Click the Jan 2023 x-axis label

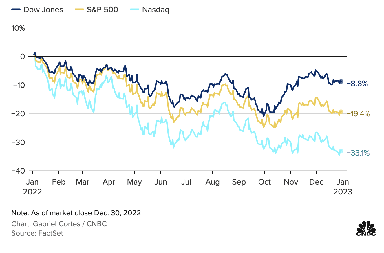pos(343,187)
